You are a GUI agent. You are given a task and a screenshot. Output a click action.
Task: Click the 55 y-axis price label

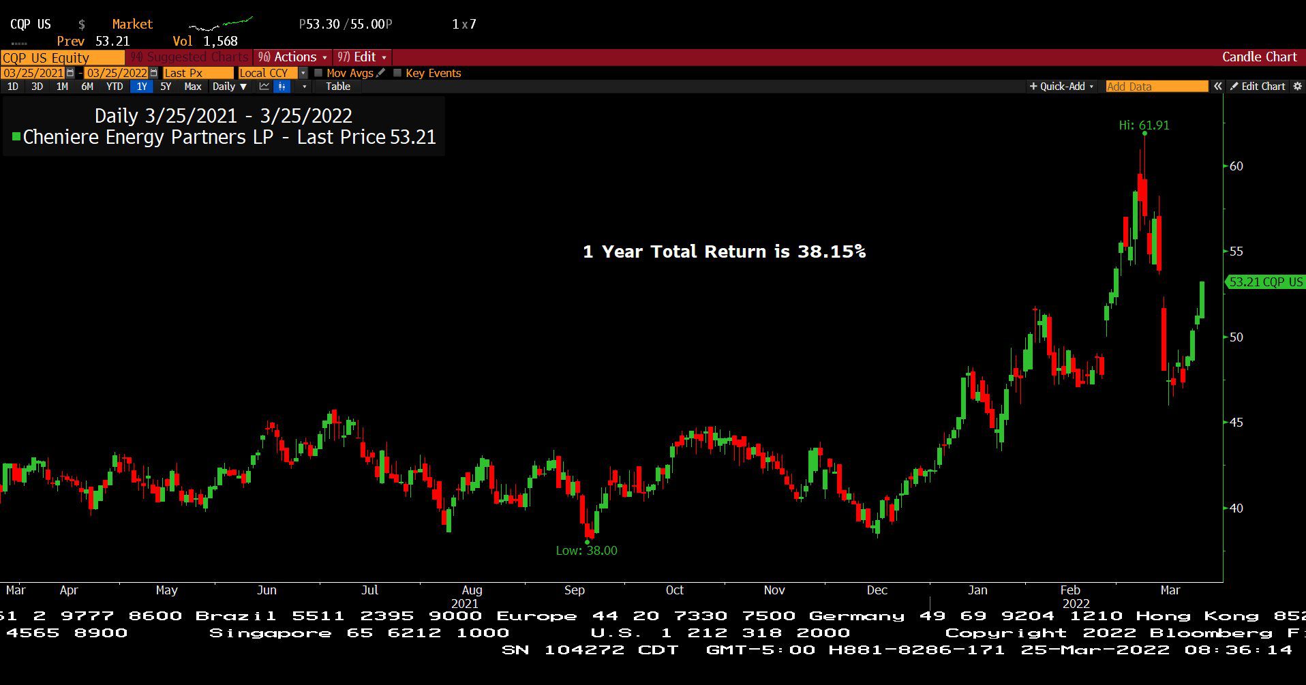tap(1236, 252)
